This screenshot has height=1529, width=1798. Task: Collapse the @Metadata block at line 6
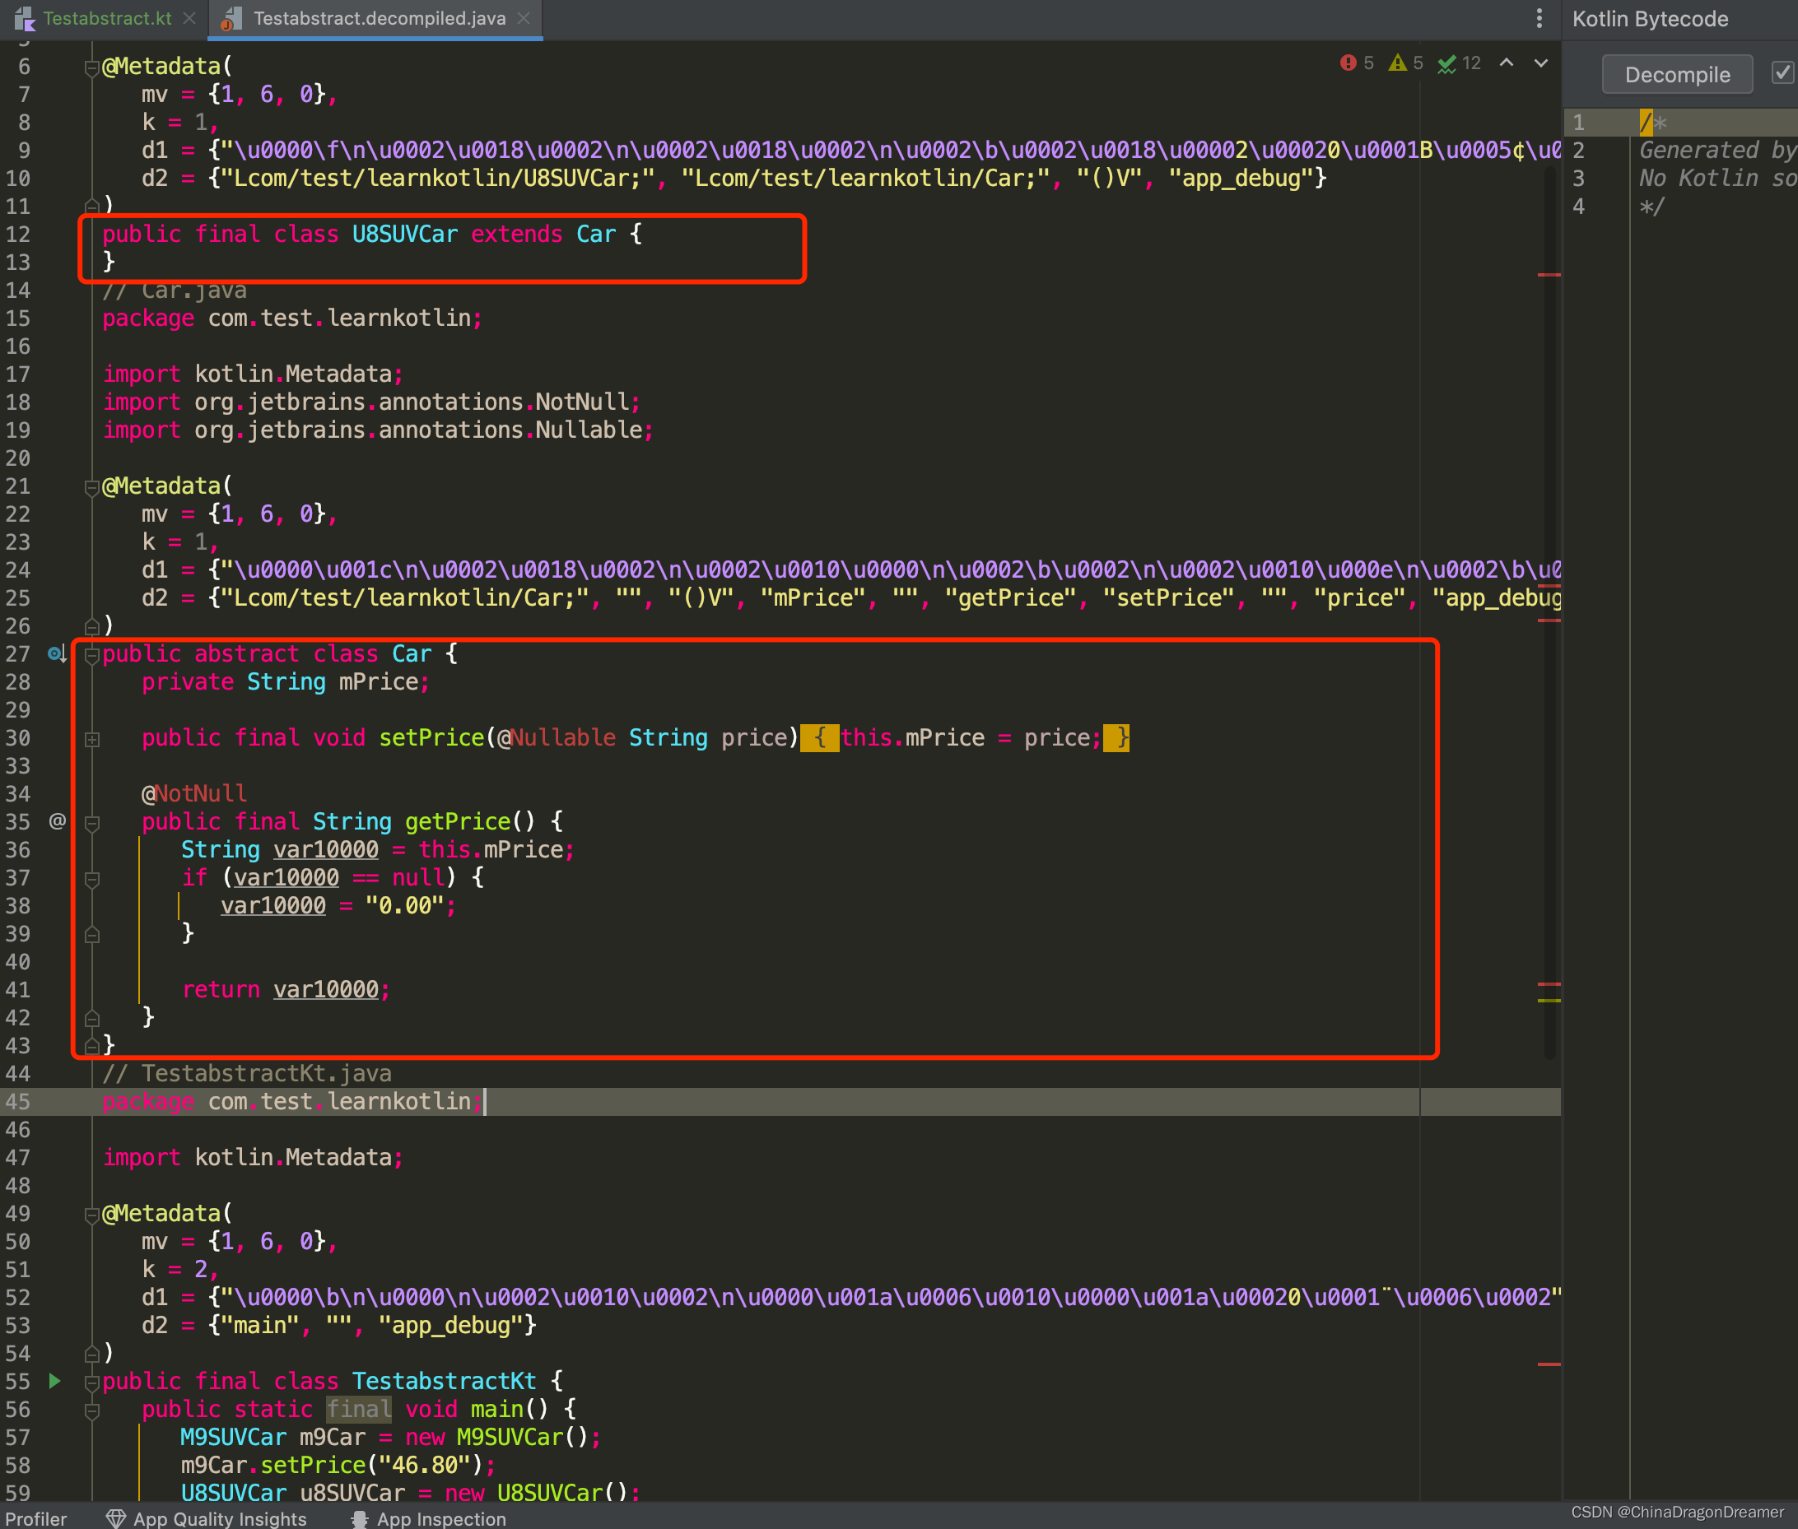91,67
